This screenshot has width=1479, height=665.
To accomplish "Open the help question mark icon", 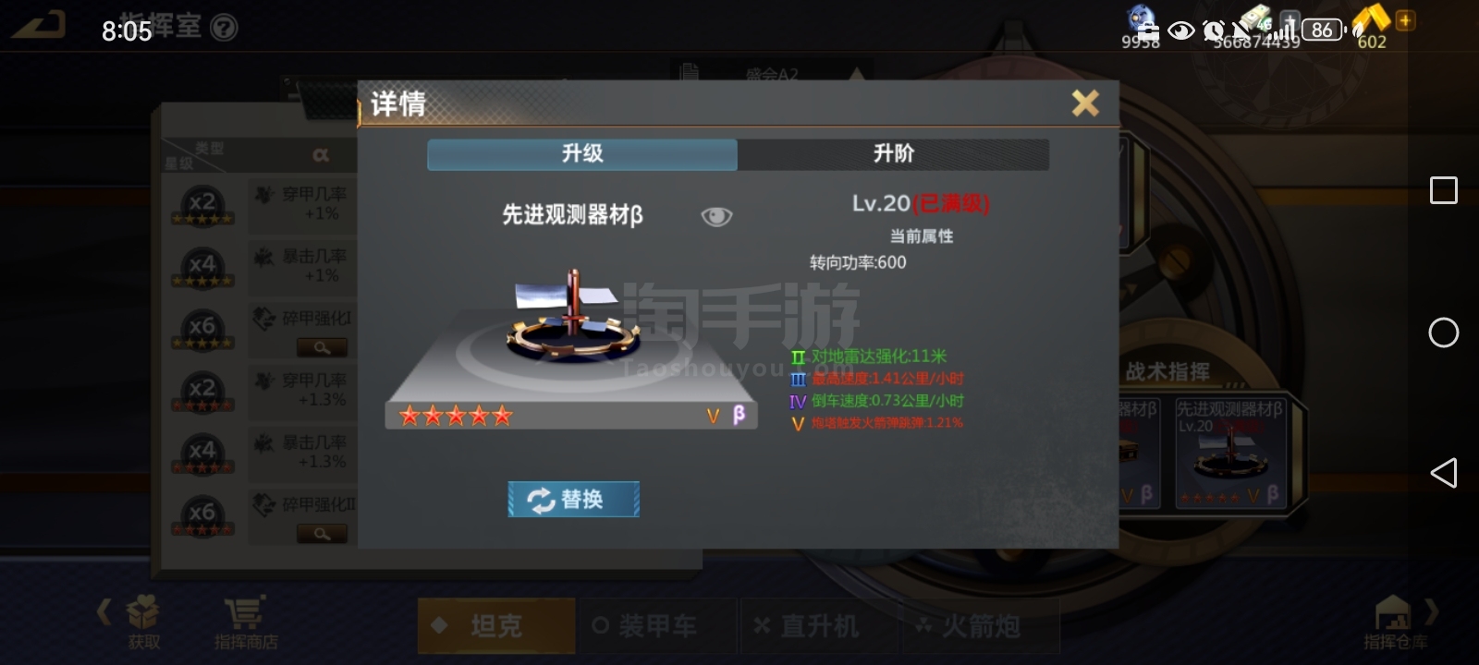I will 224,29.
